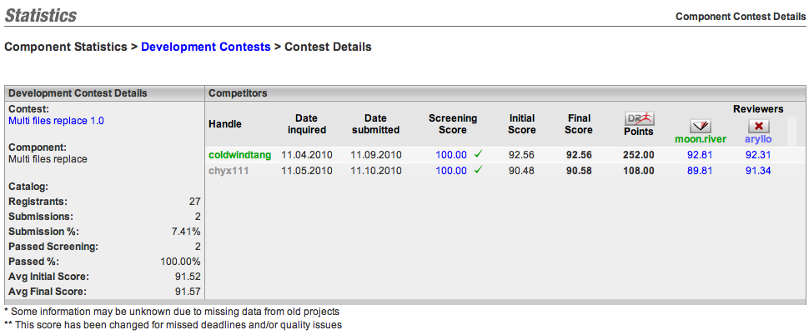Click the Final Score column heading
The image size is (809, 335).
(x=578, y=123)
